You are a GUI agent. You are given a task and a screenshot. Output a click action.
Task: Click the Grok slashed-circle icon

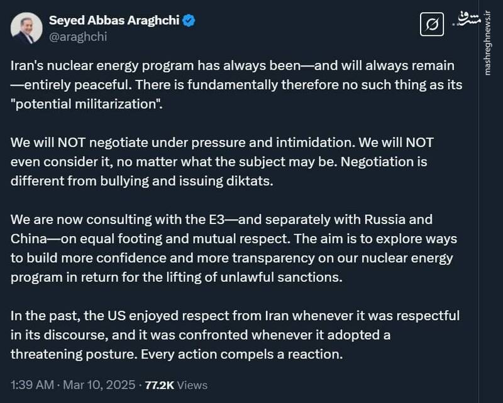(x=433, y=25)
